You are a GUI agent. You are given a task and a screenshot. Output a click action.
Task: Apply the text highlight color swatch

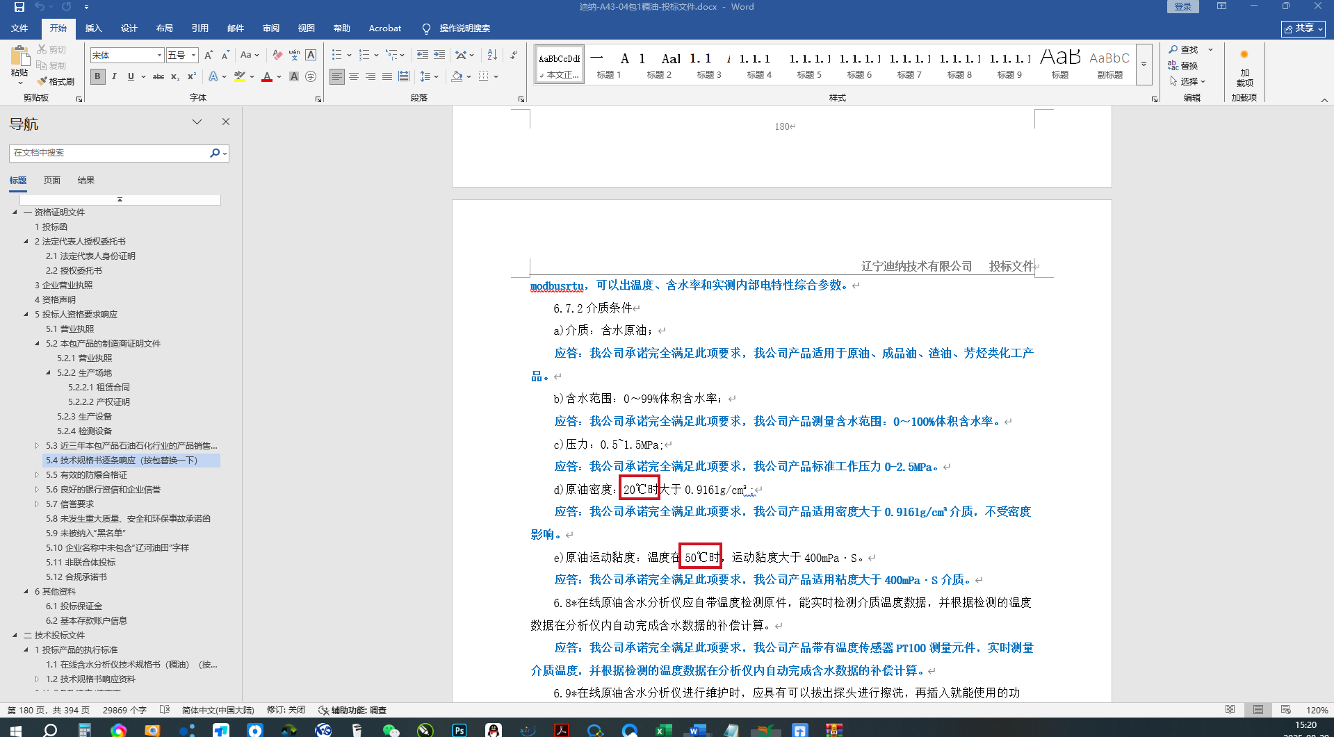pos(240,76)
